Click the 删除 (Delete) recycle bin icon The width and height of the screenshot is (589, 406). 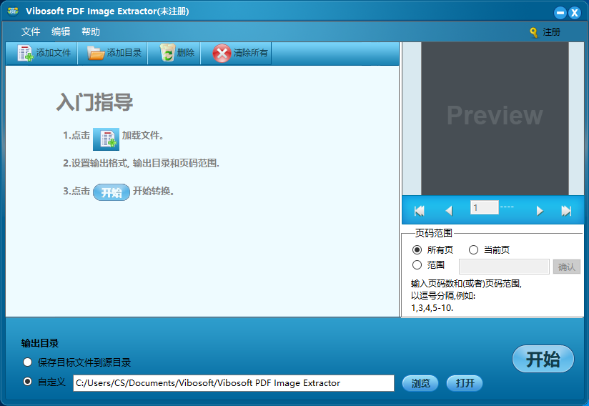pyautogui.click(x=167, y=53)
